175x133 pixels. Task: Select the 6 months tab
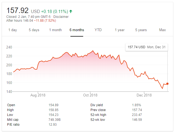77,30
